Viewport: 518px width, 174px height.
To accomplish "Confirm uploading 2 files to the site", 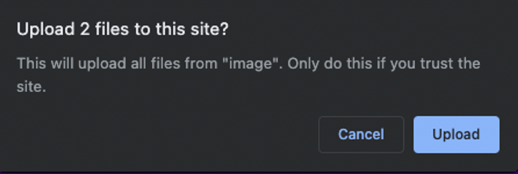I will click(457, 134).
